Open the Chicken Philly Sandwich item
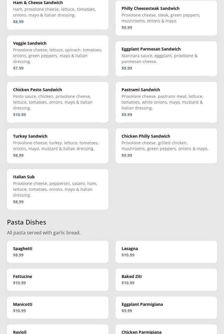Viewport: 224px width, 334px height. click(166, 146)
